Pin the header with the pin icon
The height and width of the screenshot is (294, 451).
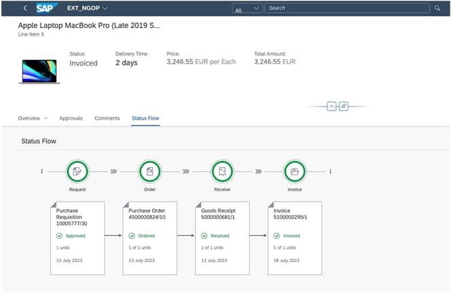344,106
